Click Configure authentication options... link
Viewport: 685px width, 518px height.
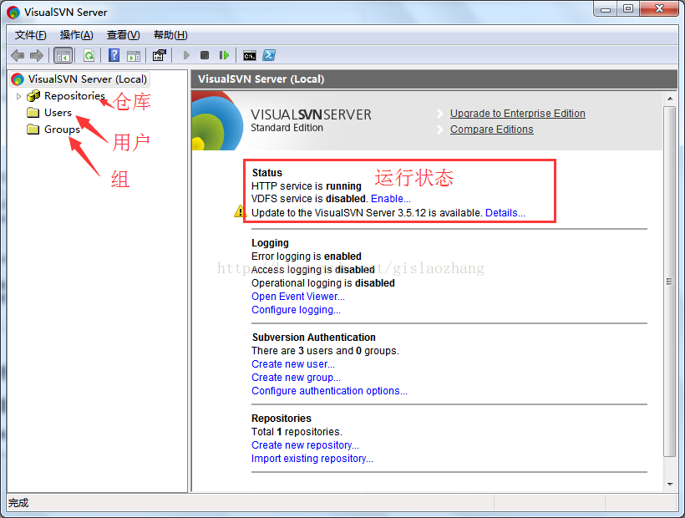pyautogui.click(x=329, y=391)
